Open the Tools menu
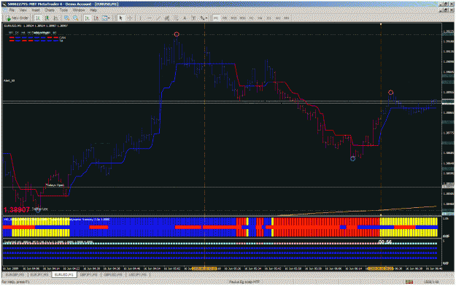 (x=63, y=10)
